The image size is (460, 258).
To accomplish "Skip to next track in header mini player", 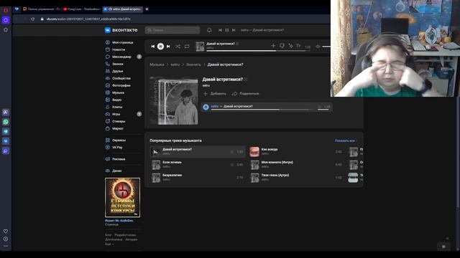I will click(x=234, y=30).
